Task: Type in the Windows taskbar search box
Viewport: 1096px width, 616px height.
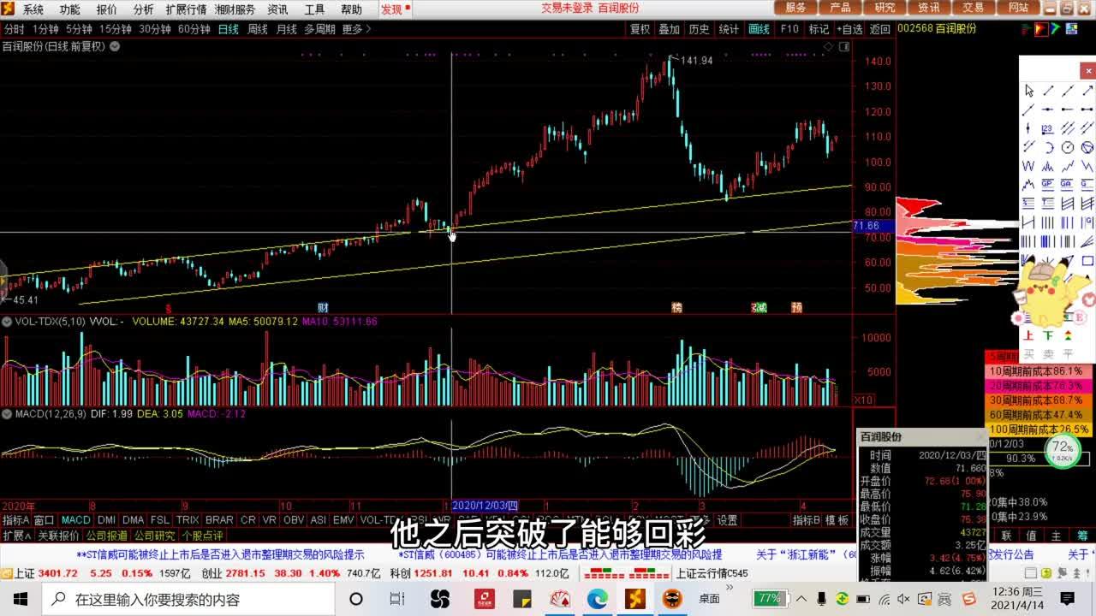Action: [188, 599]
